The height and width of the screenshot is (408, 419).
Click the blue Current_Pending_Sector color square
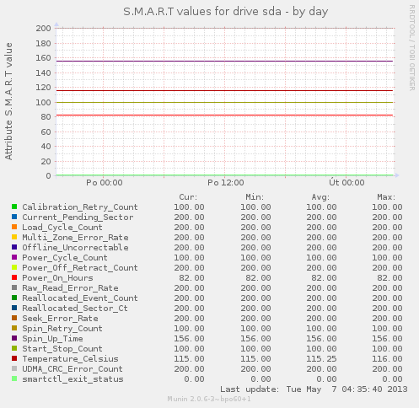14,217
